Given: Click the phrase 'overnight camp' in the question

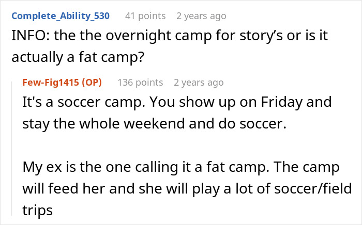Looking at the screenshot, I should click(127, 37).
